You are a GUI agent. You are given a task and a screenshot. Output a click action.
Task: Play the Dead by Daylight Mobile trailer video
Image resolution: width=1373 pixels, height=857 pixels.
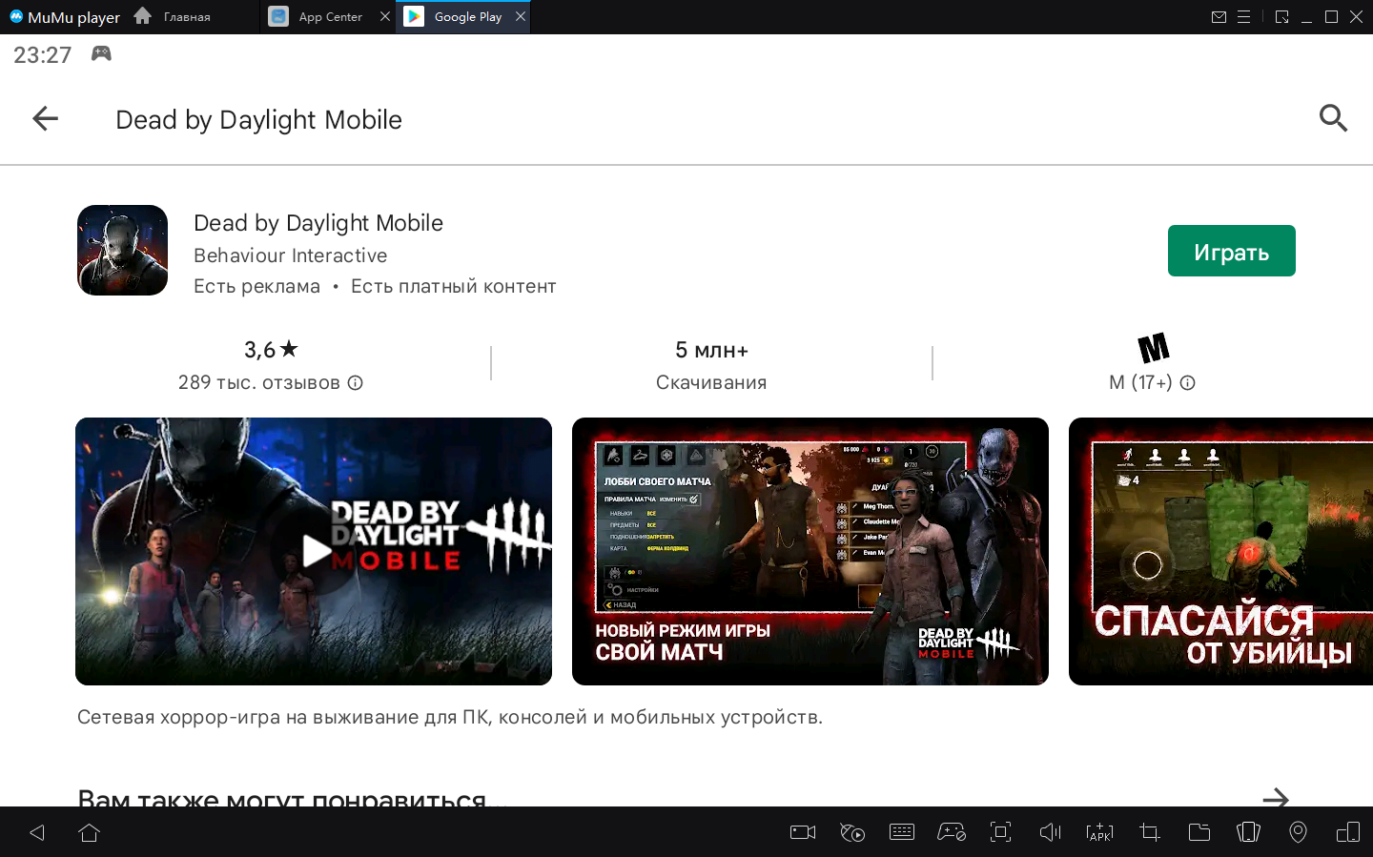pos(314,551)
